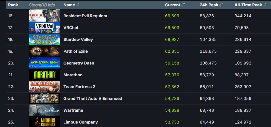
Task: Click the Team Fortress 2 name link
Action: coord(79,87)
